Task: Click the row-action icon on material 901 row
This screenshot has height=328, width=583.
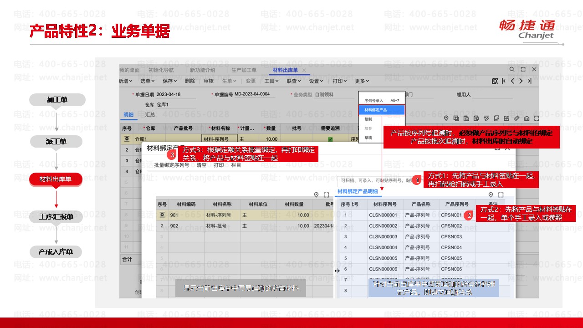Action: [x=162, y=215]
